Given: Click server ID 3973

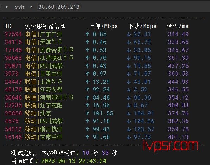Looking at the screenshot, I should click(x=12, y=74).
